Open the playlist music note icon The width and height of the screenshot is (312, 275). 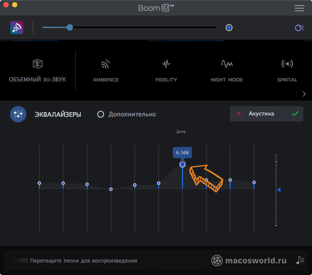[x=300, y=260]
